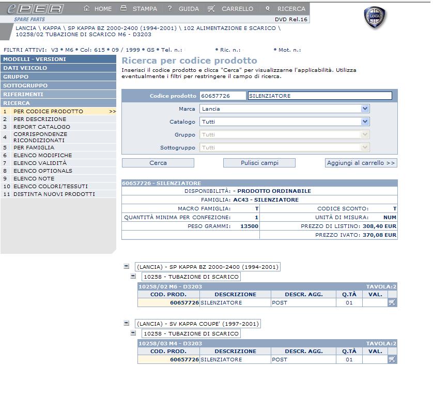433x396 pixels.
Task: Click (LANCIA) - SP KAPPA BZ 2000-2400 label
Action: [x=208, y=267]
